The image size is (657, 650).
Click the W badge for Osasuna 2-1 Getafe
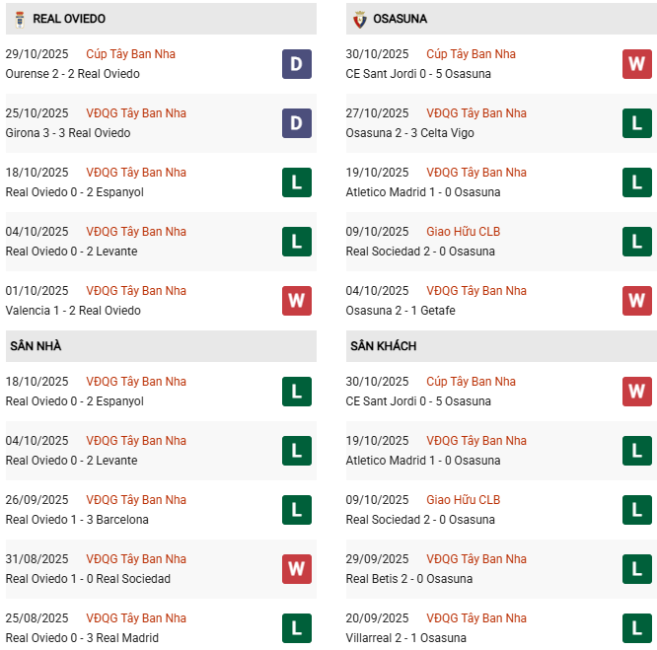click(x=637, y=301)
